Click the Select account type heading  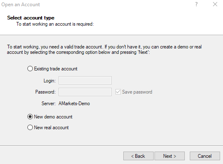[x=31, y=18]
